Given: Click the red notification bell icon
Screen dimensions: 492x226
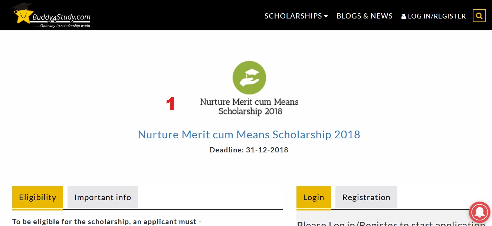Looking at the screenshot, I should [x=480, y=212].
